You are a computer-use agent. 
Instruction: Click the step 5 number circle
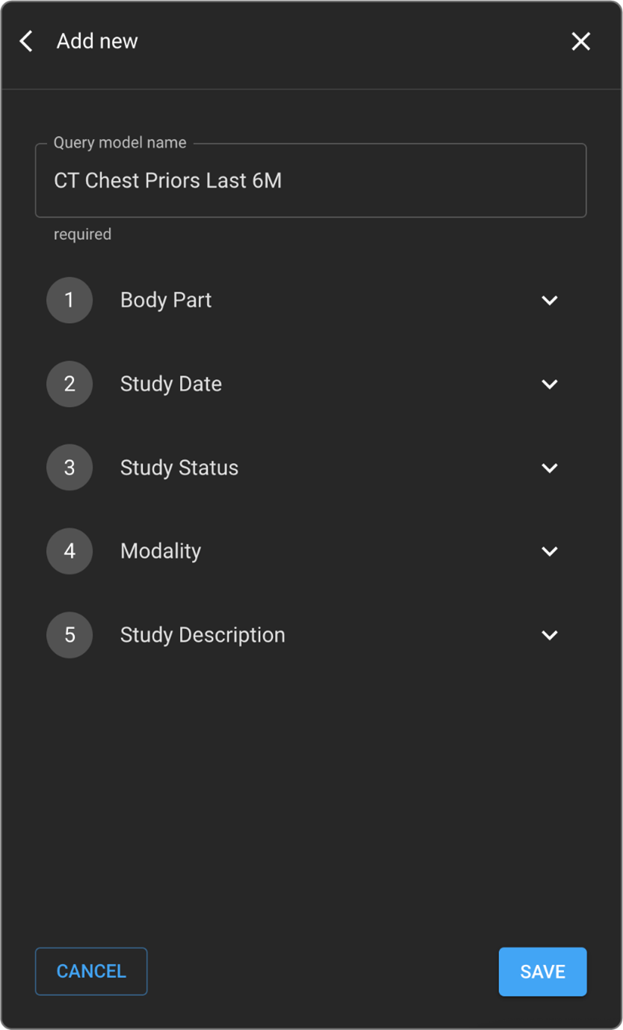coord(69,635)
